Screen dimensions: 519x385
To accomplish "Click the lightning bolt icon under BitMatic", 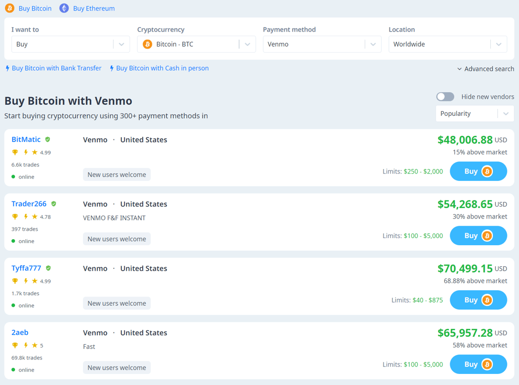I will tap(26, 152).
